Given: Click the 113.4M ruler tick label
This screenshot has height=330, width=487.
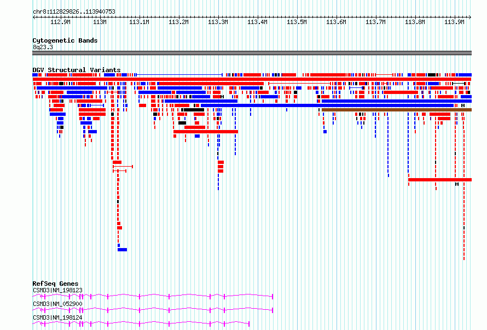Looking at the screenshot, I should (x=258, y=22).
